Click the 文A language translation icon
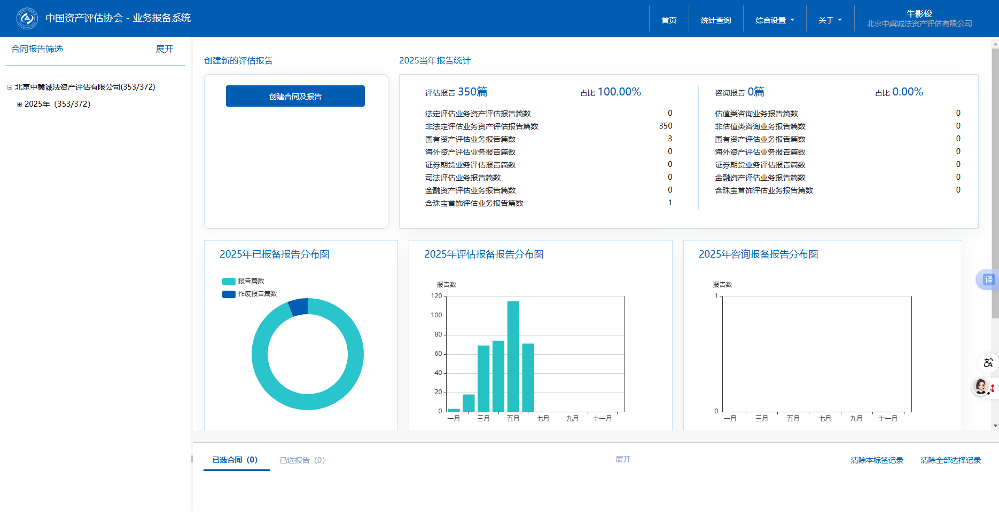Viewport: 999px width, 512px height. pyautogui.click(x=988, y=363)
